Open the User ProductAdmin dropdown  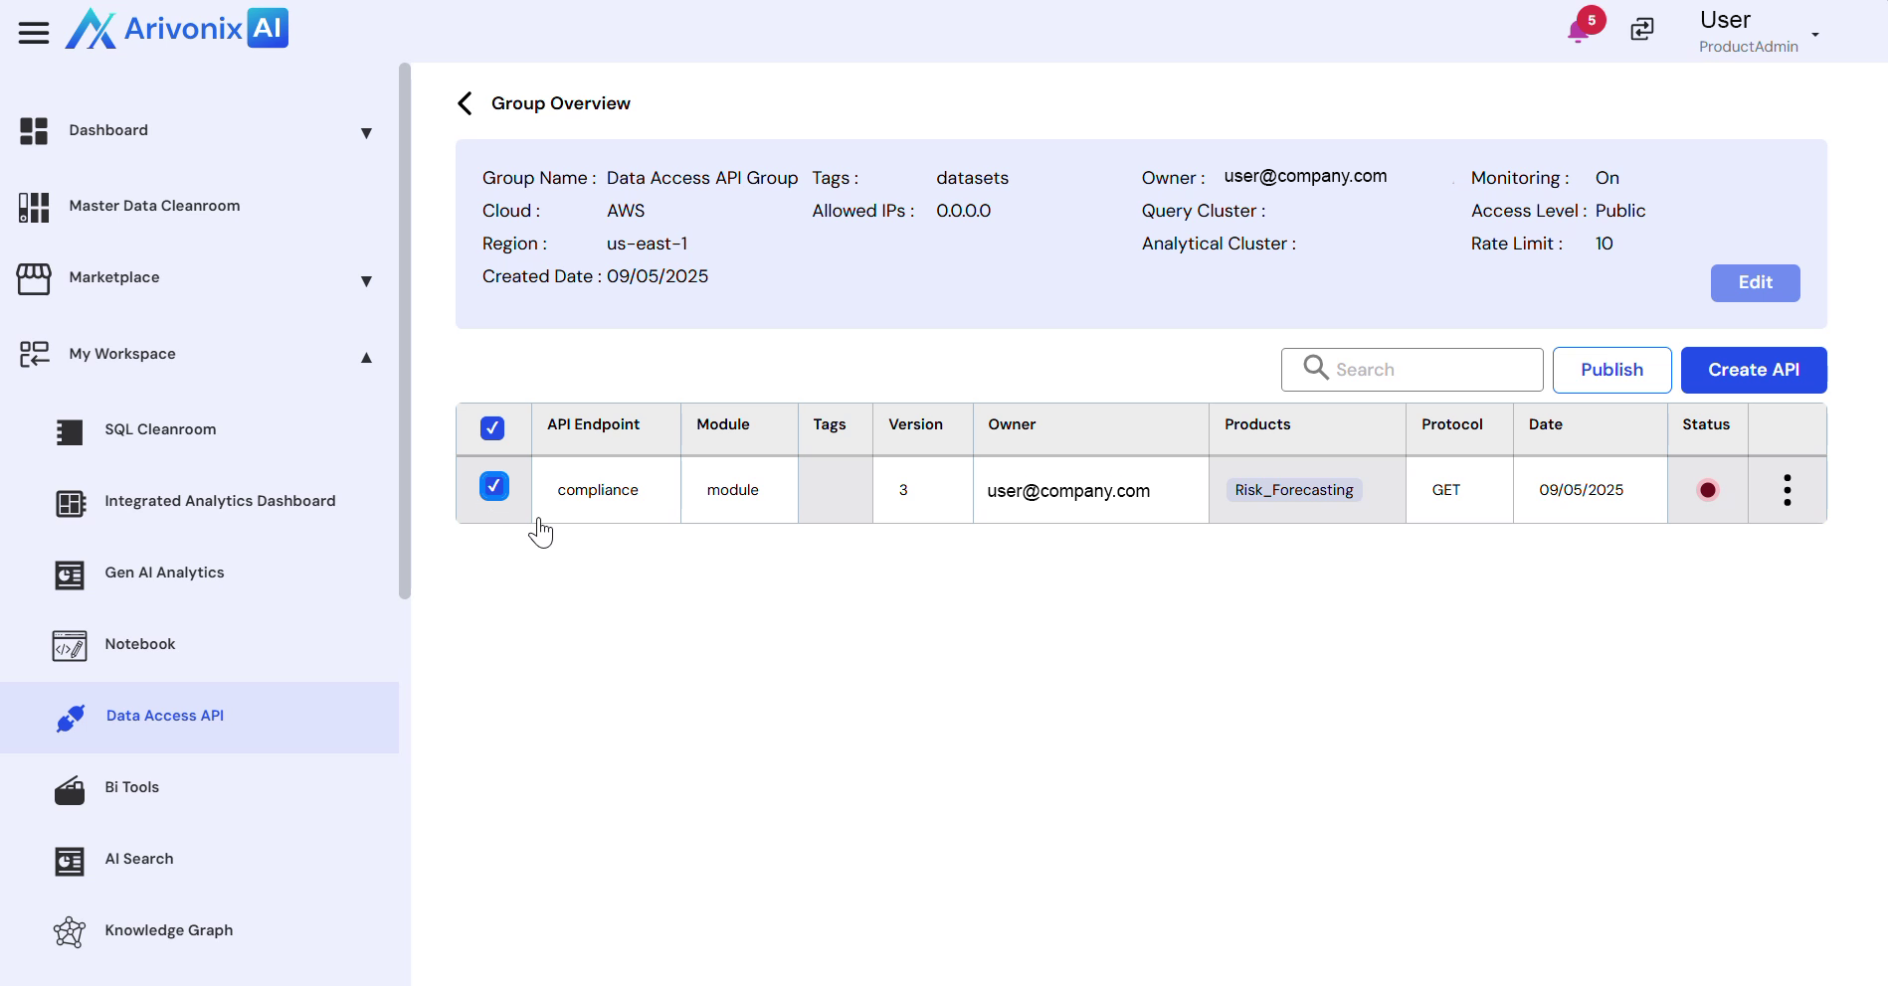1814,35
